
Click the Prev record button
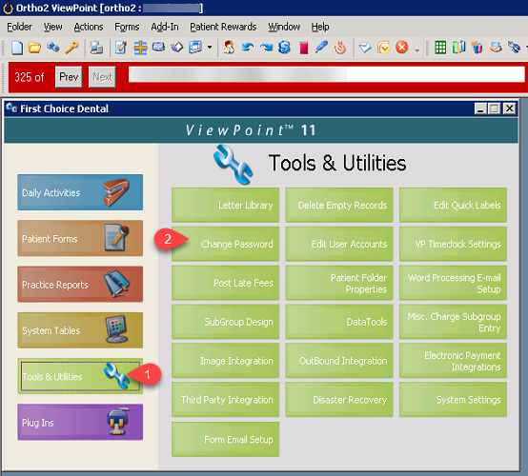(x=69, y=77)
